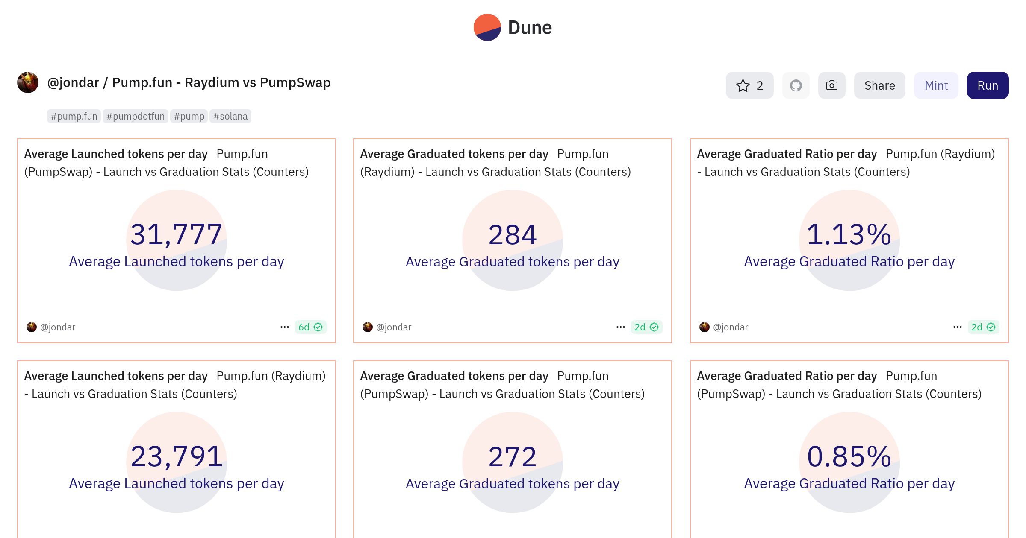The height and width of the screenshot is (538, 1026).
Task: Click the 272 counter value
Action: (513, 456)
